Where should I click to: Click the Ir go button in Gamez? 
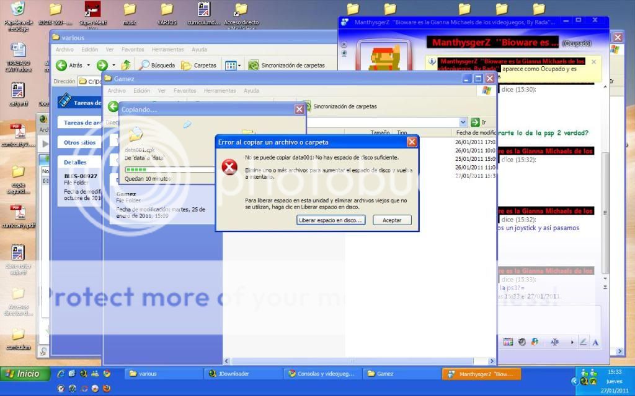pyautogui.click(x=478, y=122)
